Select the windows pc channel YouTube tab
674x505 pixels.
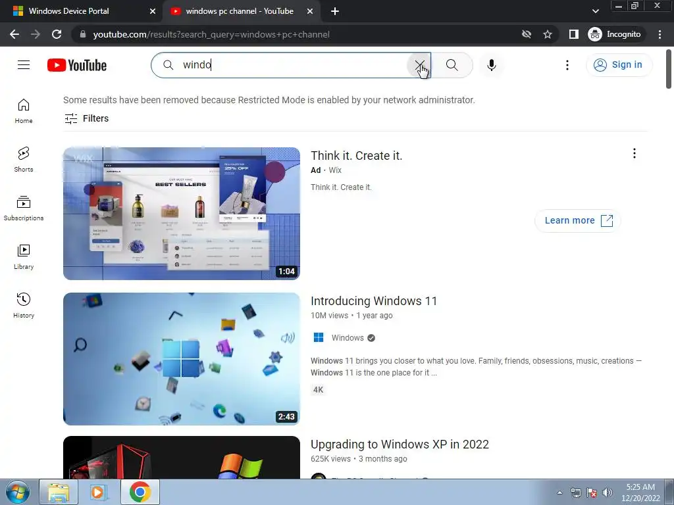(240, 11)
